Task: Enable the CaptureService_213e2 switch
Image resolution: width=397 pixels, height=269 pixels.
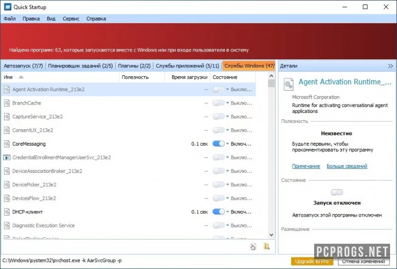Action: (218, 116)
